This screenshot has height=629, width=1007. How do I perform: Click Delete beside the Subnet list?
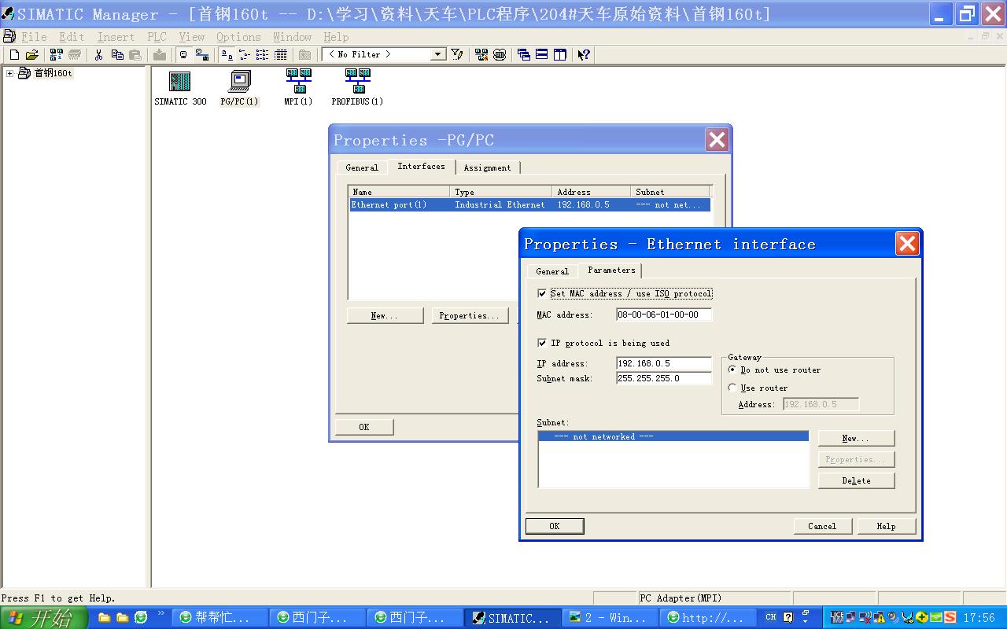[x=857, y=480]
